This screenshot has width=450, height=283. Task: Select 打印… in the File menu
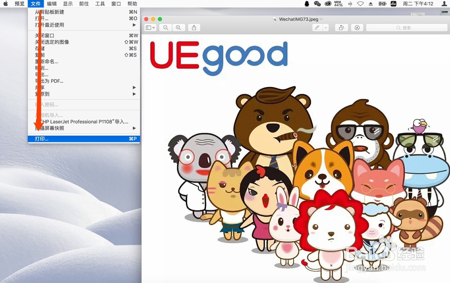[x=84, y=139]
